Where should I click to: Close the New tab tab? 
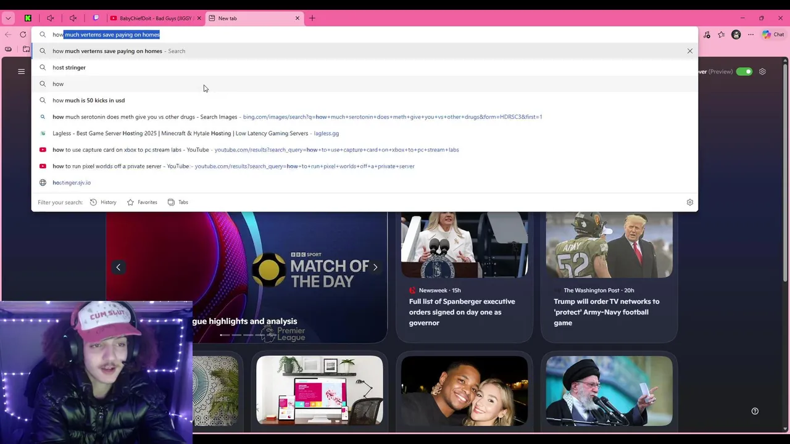[297, 18]
